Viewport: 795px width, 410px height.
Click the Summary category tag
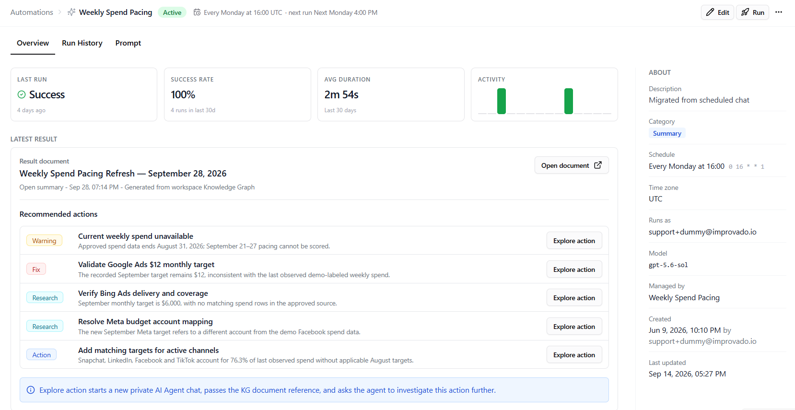pyautogui.click(x=667, y=133)
